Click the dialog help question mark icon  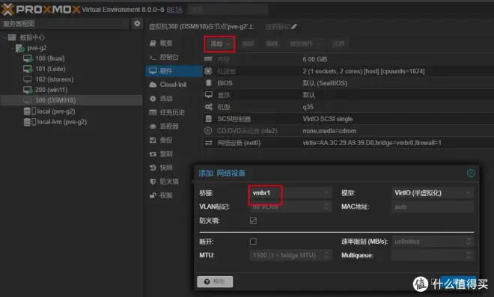pos(207,281)
